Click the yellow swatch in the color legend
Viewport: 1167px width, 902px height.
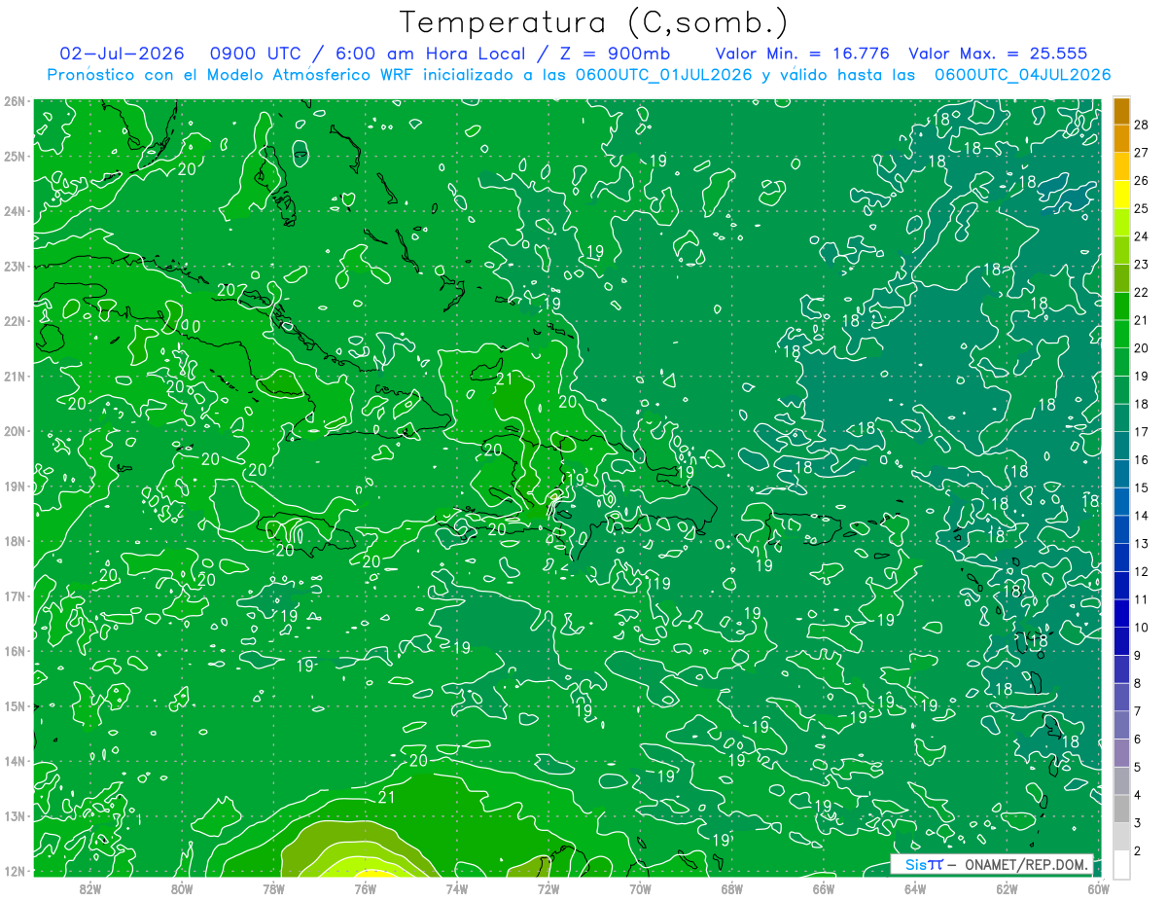coord(1121,195)
